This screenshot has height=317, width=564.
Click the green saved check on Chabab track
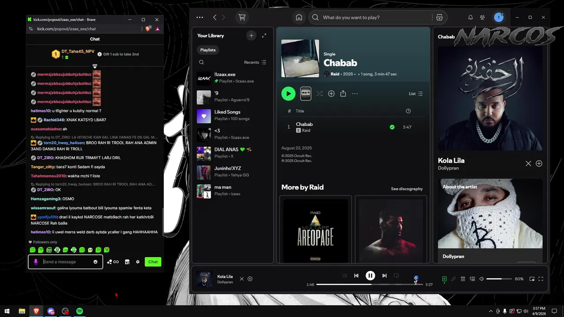[392, 127]
